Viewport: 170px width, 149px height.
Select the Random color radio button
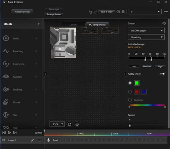(130, 100)
